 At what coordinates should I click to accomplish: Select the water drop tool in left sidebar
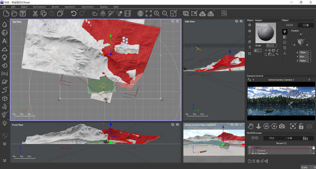[x=5, y=24]
